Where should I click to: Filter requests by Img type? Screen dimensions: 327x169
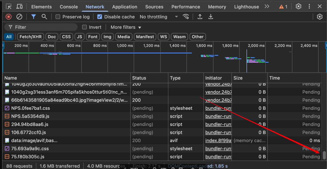[107, 37]
